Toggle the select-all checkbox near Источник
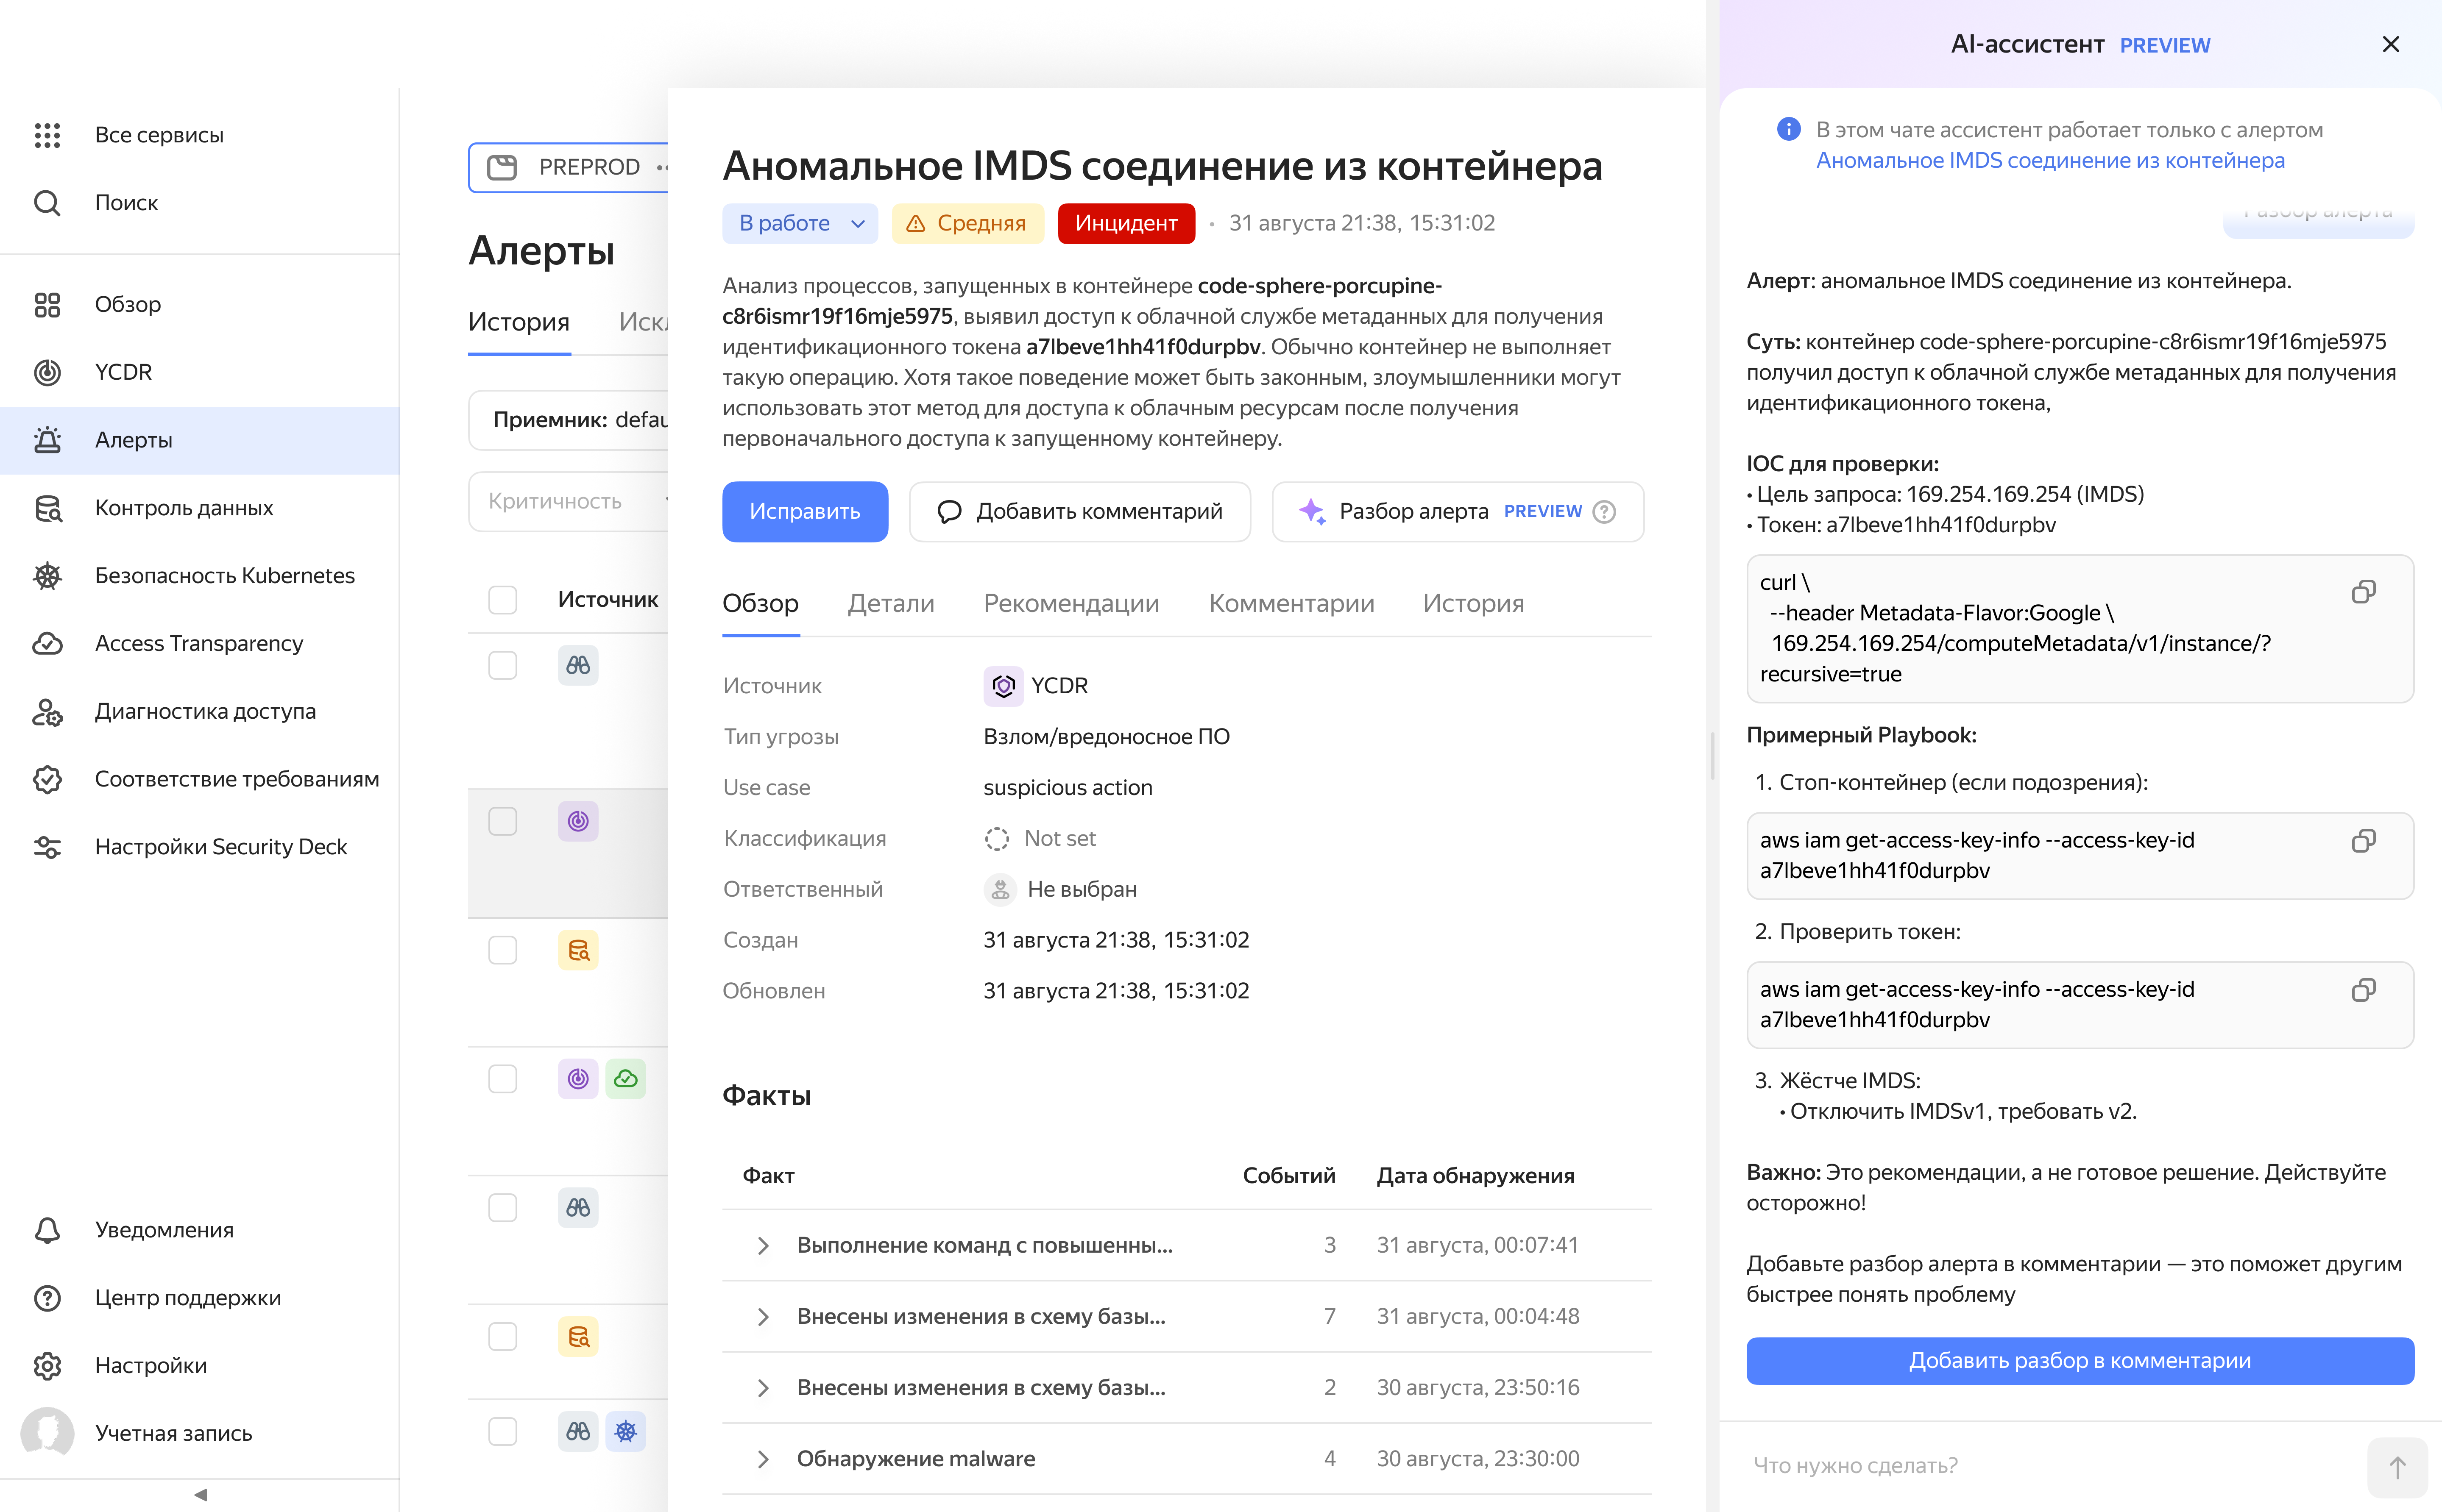Screen dimensions: 2442x1512 502,599
